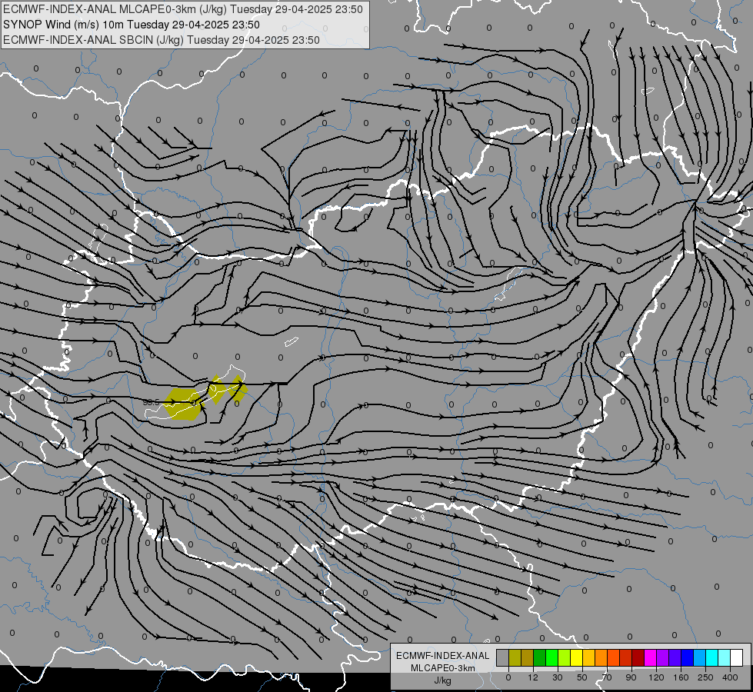Click the legend tick label 0

(508, 677)
